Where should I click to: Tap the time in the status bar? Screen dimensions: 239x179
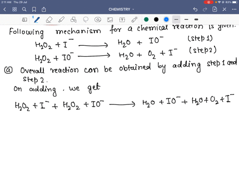6,2
